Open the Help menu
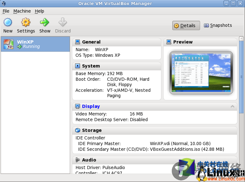This screenshot has height=182, width=245. coord(39,11)
